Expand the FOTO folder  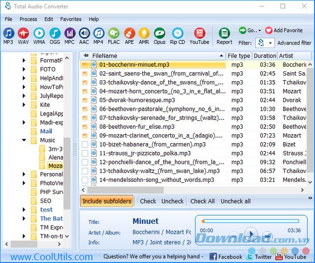tap(24, 69)
